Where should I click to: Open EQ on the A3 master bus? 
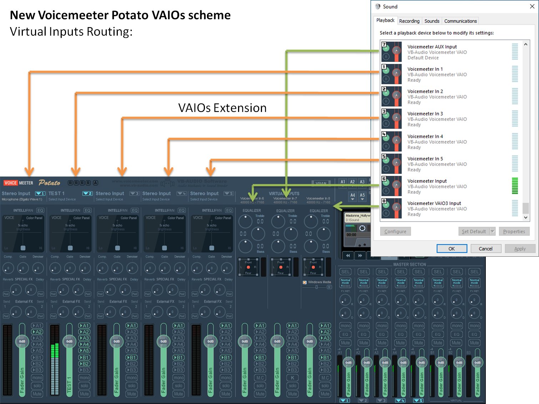[x=382, y=334]
